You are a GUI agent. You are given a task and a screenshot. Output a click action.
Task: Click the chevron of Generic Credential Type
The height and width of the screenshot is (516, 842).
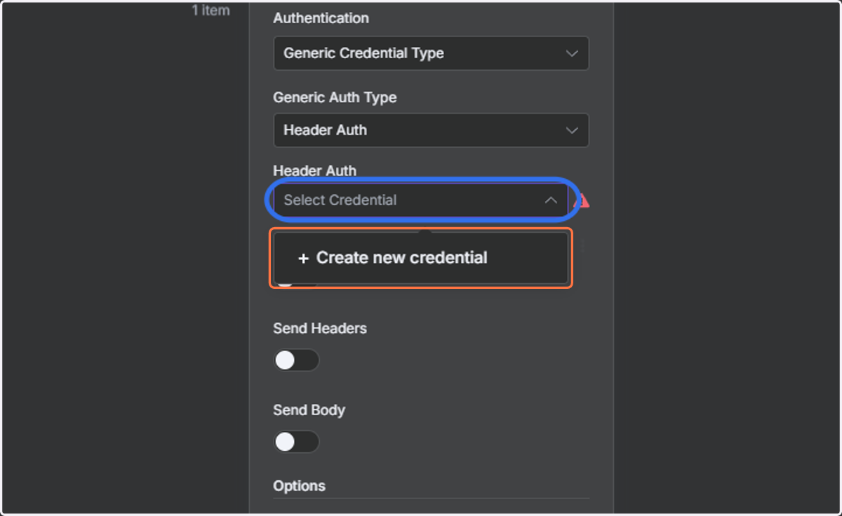pyautogui.click(x=572, y=53)
